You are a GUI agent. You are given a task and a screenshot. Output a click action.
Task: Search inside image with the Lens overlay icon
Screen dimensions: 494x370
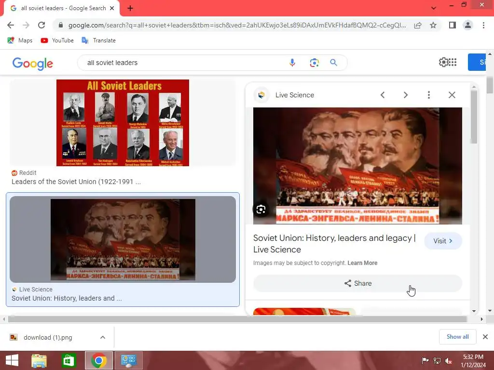point(261,209)
